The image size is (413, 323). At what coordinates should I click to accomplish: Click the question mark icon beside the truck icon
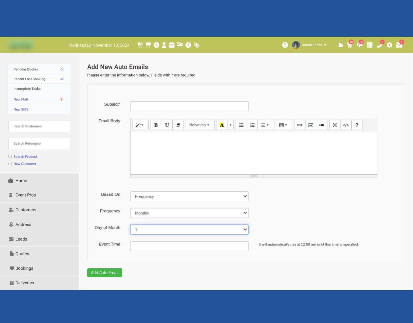(x=188, y=45)
